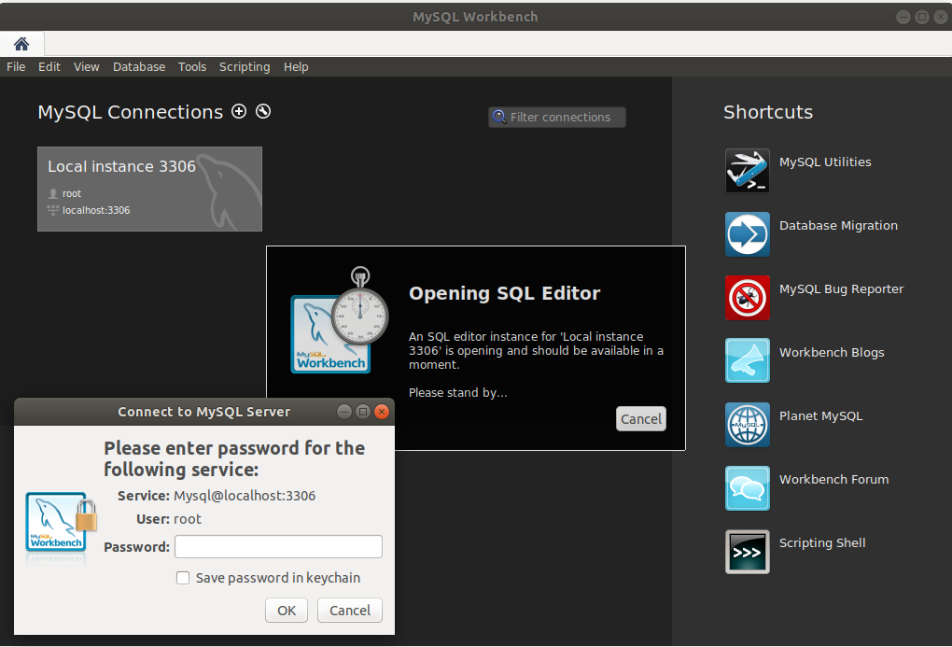The image size is (952, 647).
Task: Click the Workbench Blogs label
Action: click(832, 352)
